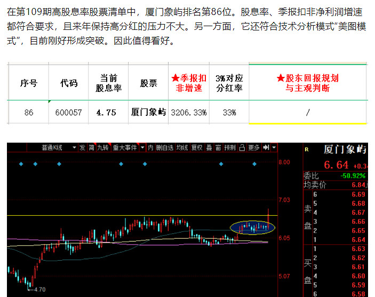
Task: Click the growth rate cell 3206.33%
Action: tap(189, 112)
